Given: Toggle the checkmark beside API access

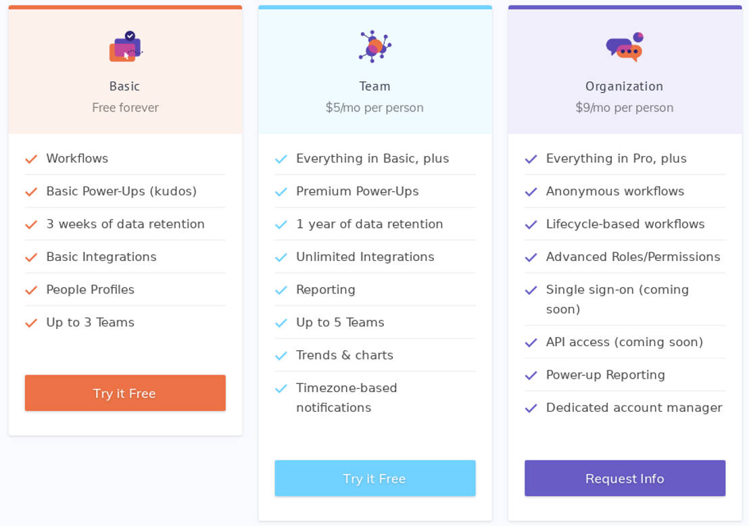Looking at the screenshot, I should [x=531, y=342].
